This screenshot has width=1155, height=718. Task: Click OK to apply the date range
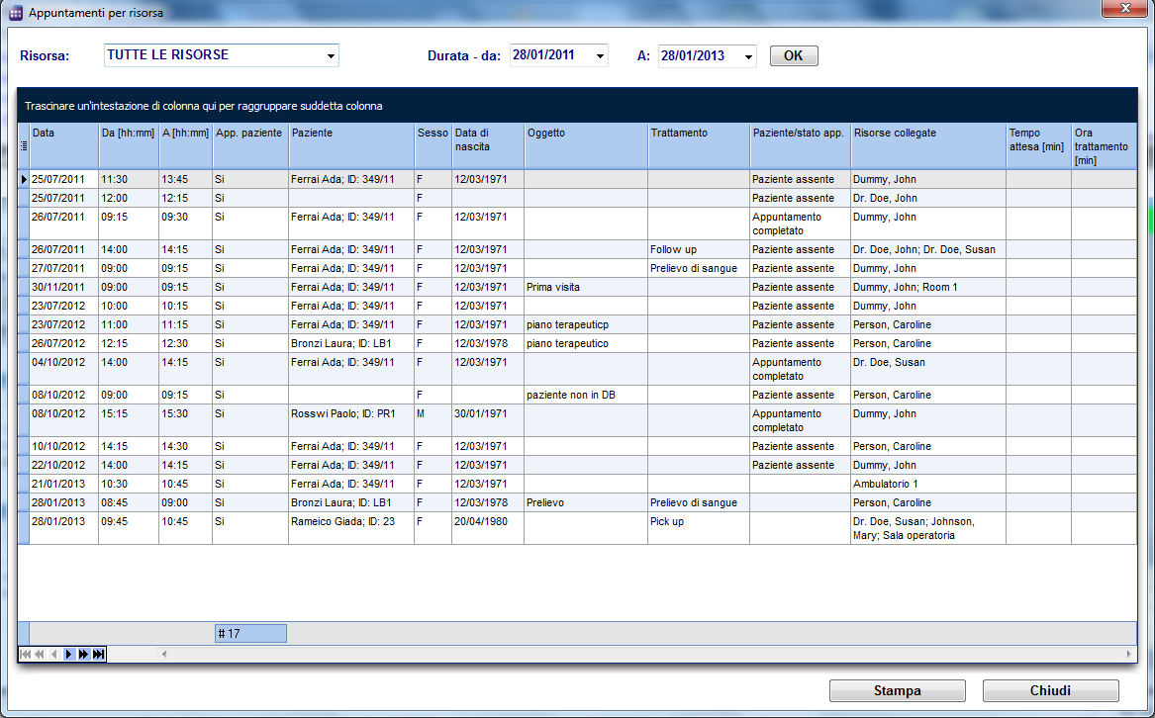794,56
